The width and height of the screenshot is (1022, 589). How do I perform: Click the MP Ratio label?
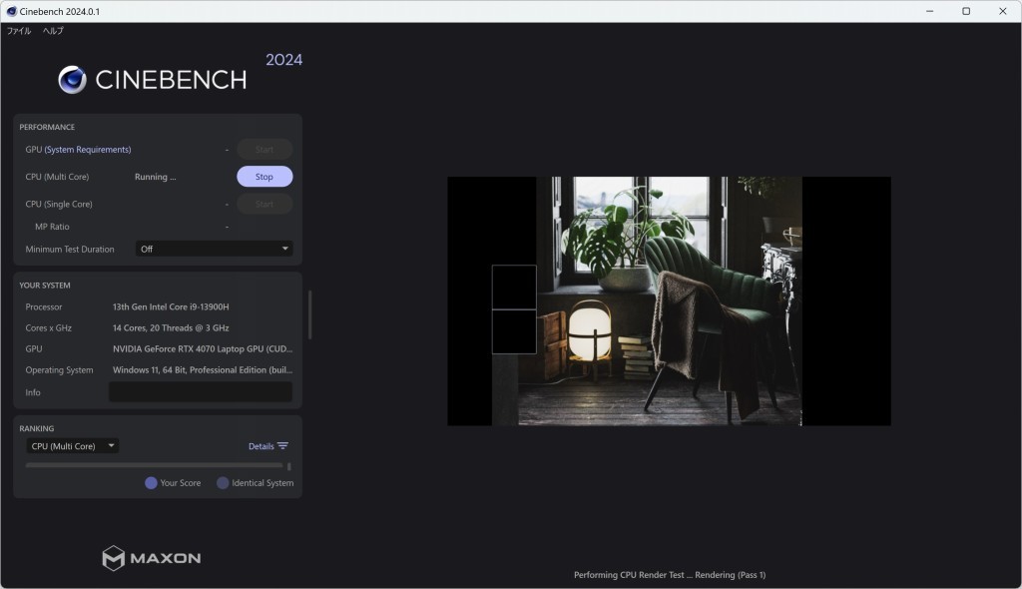52,227
